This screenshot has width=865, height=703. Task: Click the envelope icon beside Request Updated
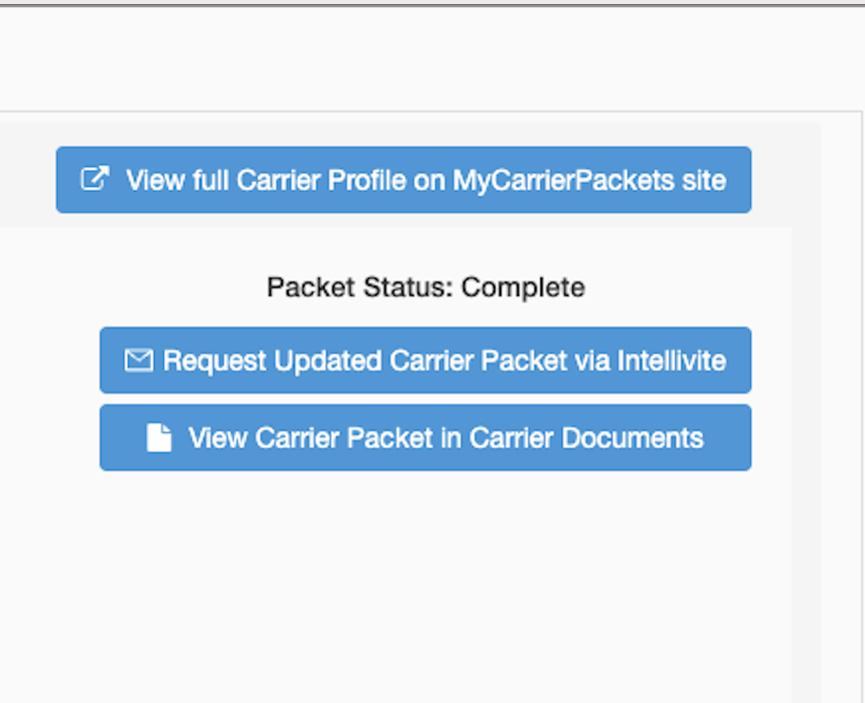(x=138, y=359)
